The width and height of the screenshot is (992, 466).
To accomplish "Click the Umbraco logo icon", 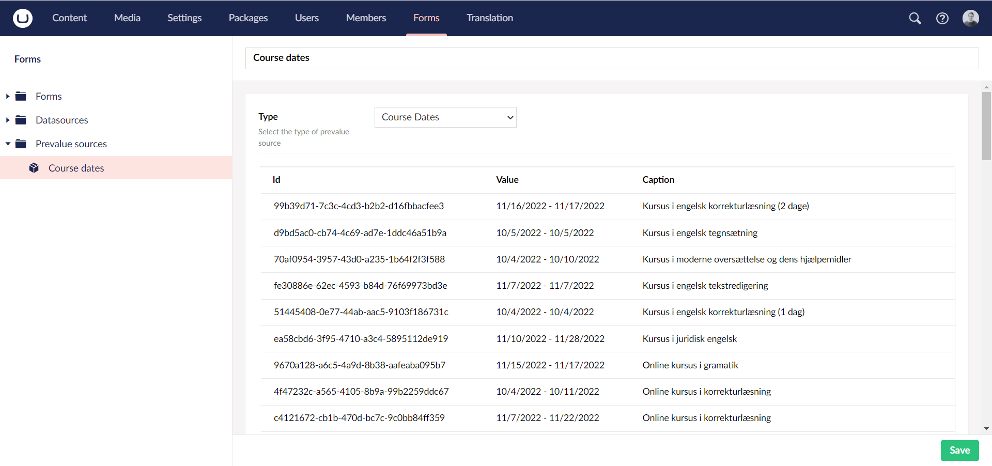I will point(22,18).
